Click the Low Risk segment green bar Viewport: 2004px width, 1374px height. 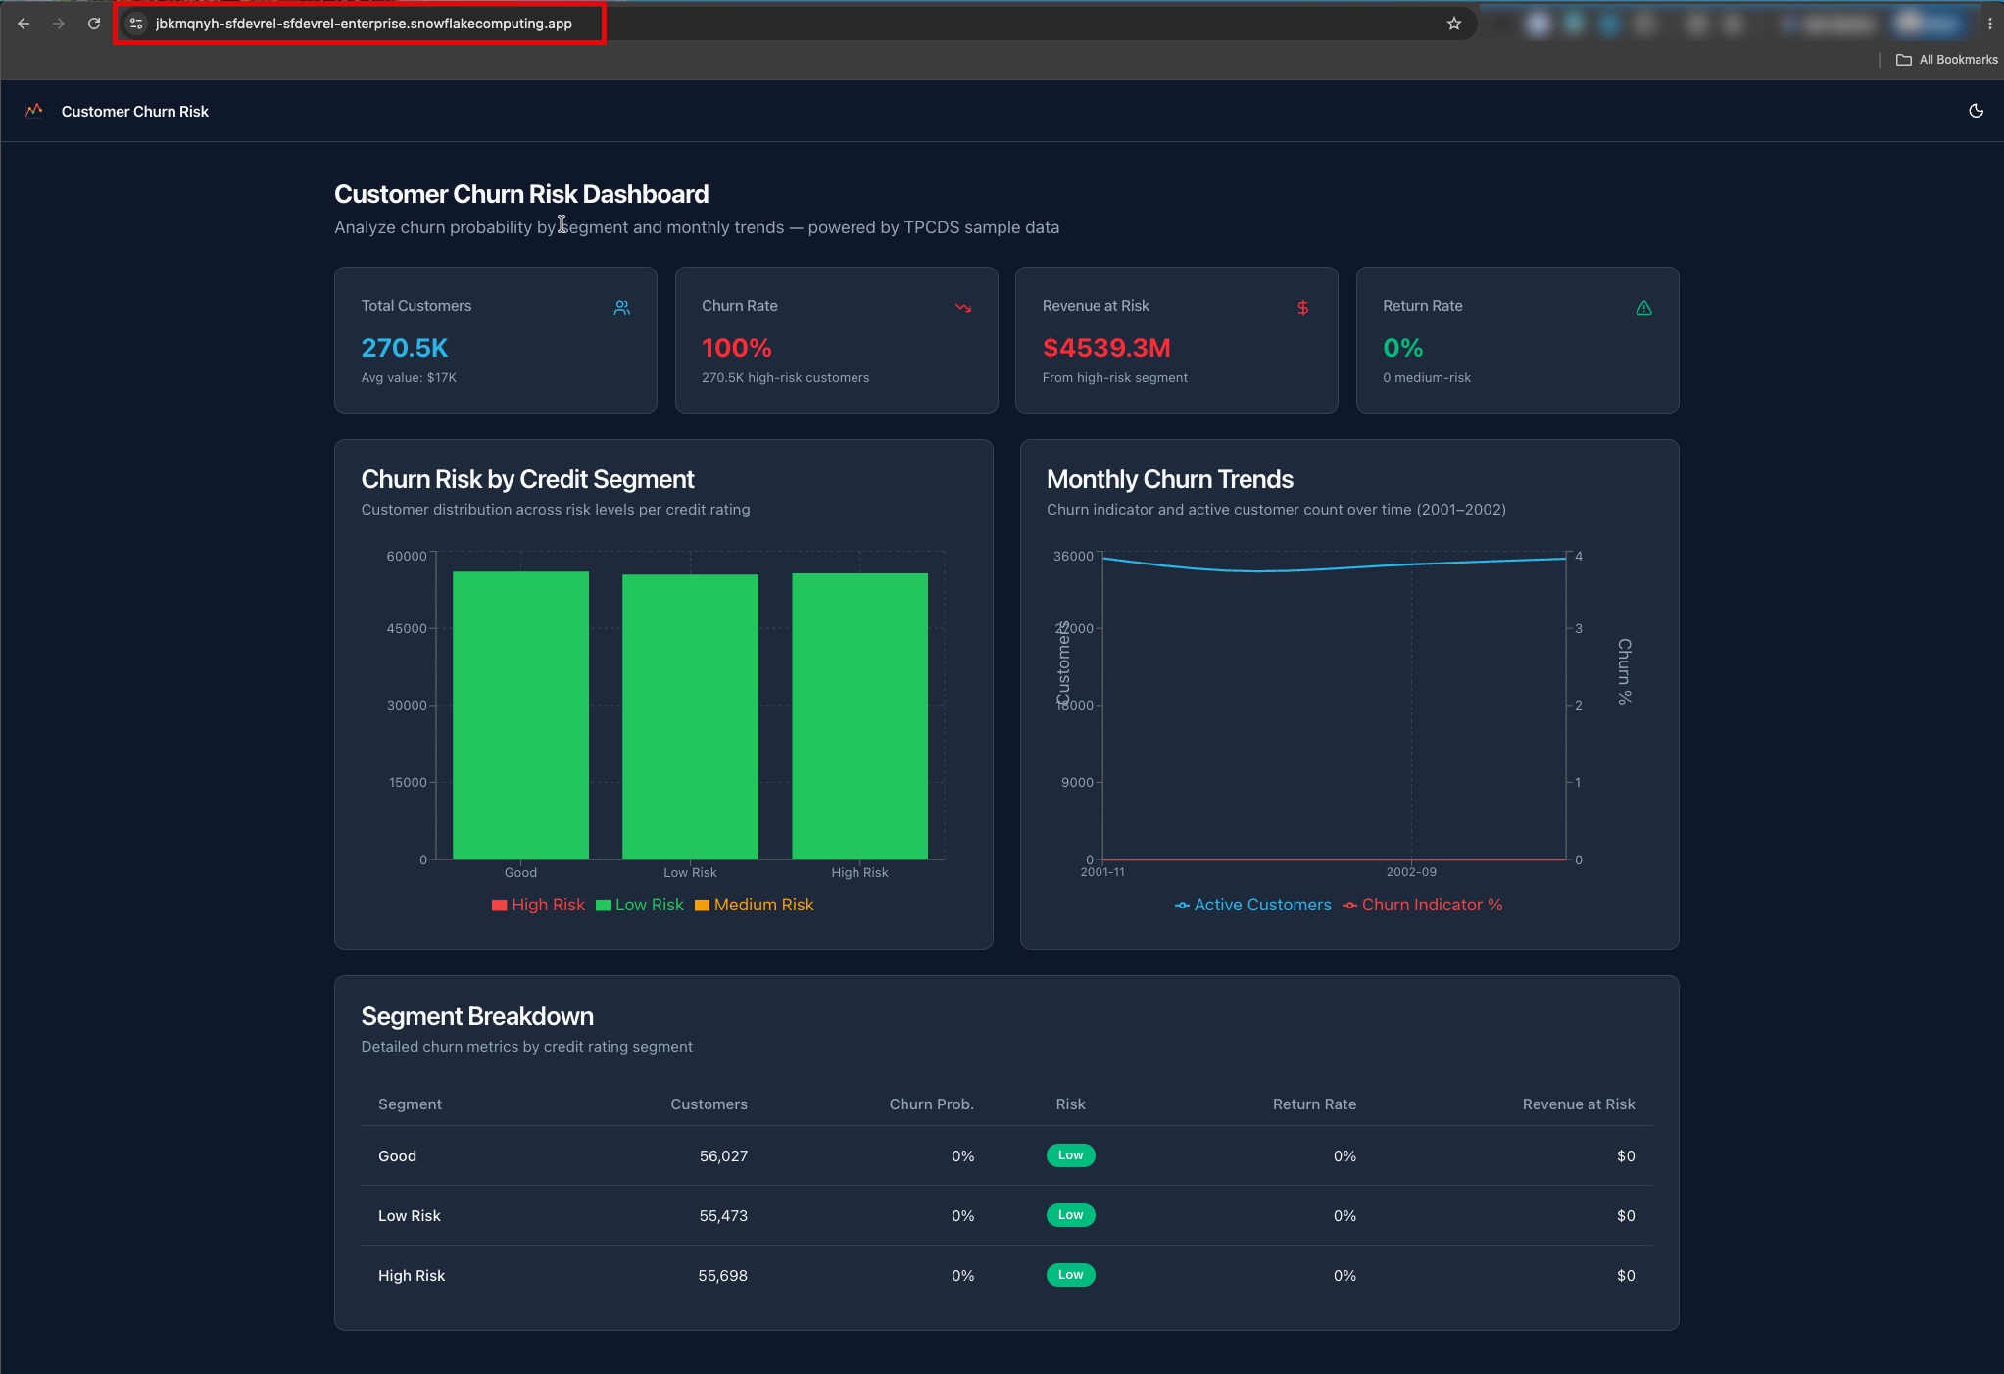pyautogui.click(x=690, y=716)
